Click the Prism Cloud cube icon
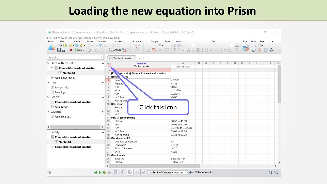327x184 pixels. 271,50
